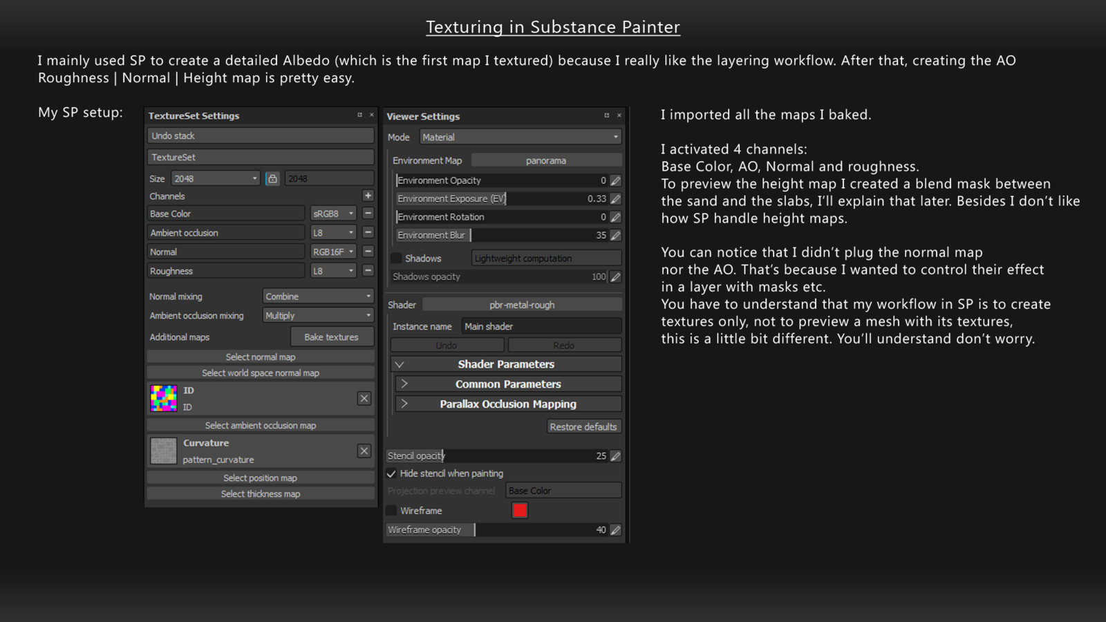This screenshot has width=1106, height=622.
Task: Collapse the Shader Parameters section
Action: (400, 364)
